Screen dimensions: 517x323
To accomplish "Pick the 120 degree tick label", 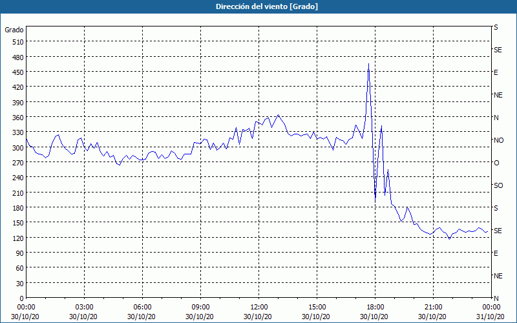I will [18, 238].
